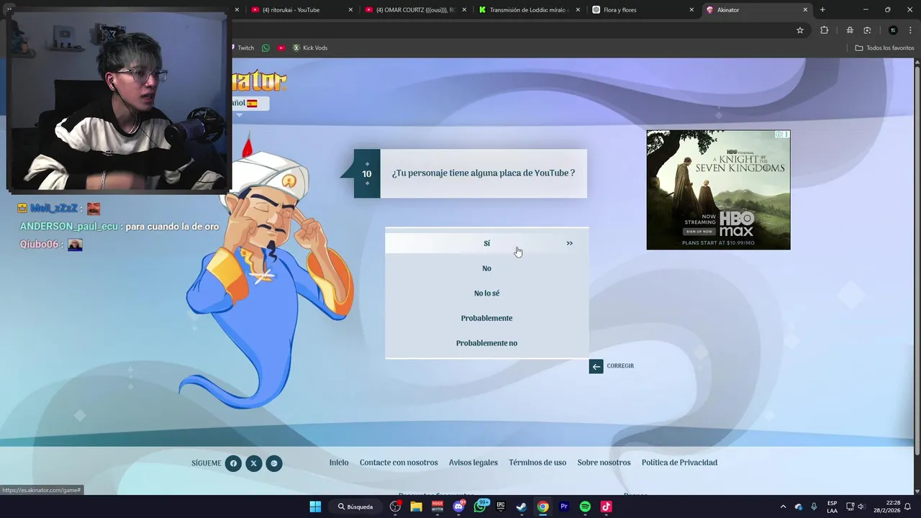
Task: Open the clock showing 22:28
Action: click(887, 506)
